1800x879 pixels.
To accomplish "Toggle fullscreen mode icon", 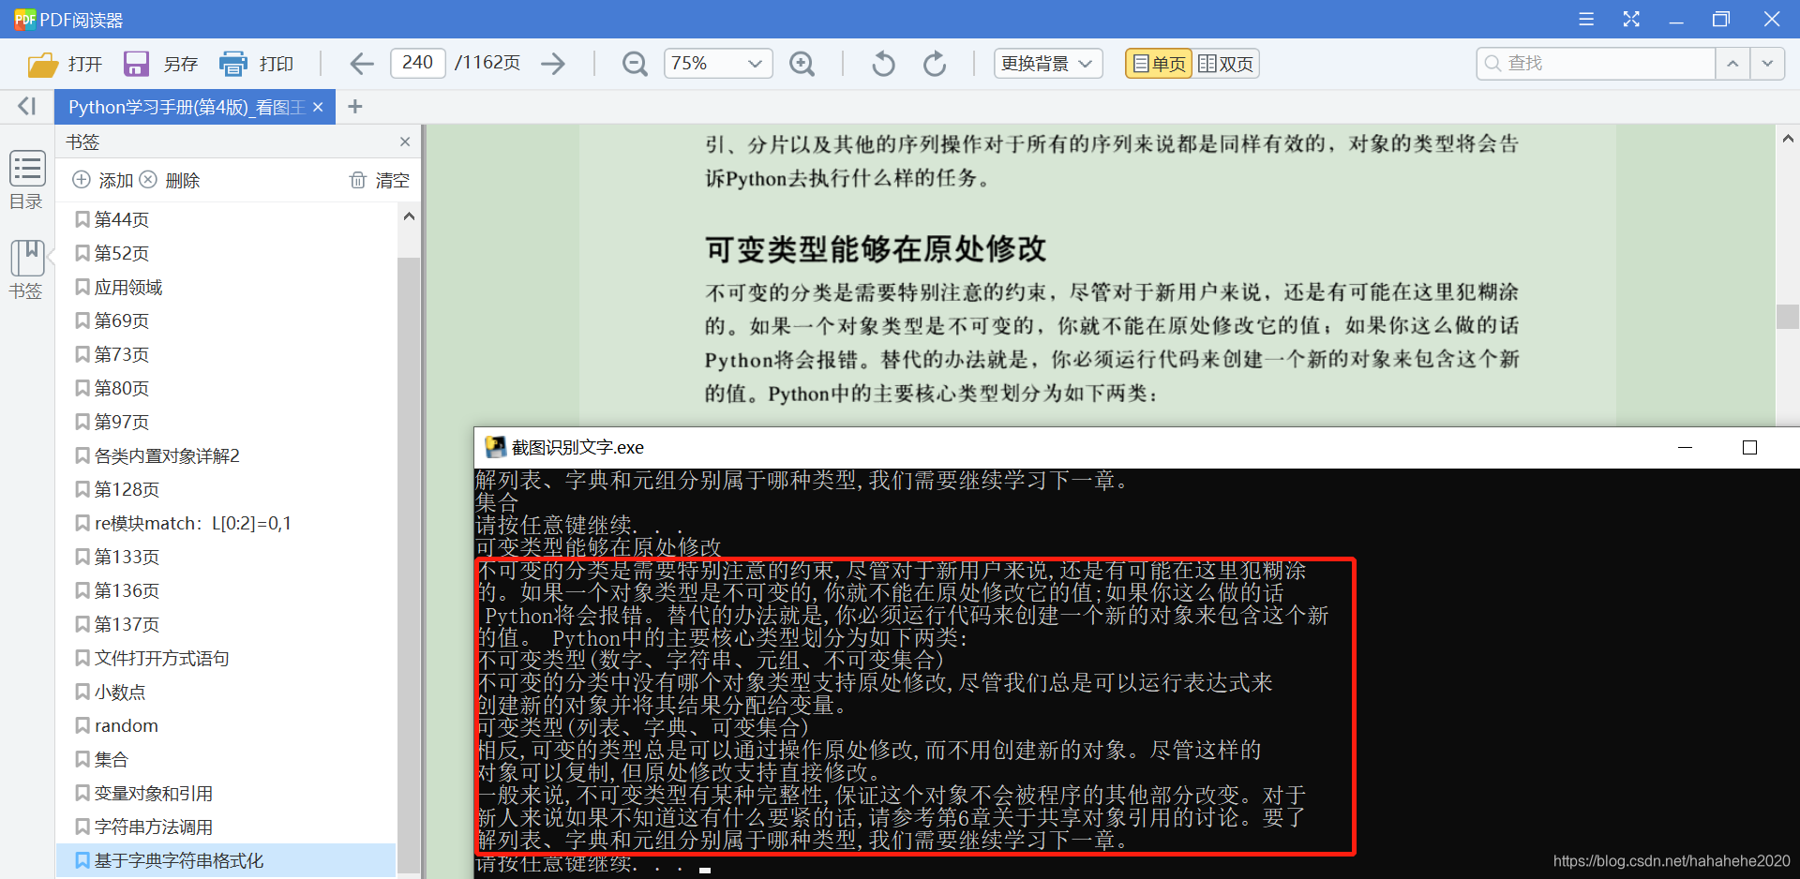I will 1631,19.
